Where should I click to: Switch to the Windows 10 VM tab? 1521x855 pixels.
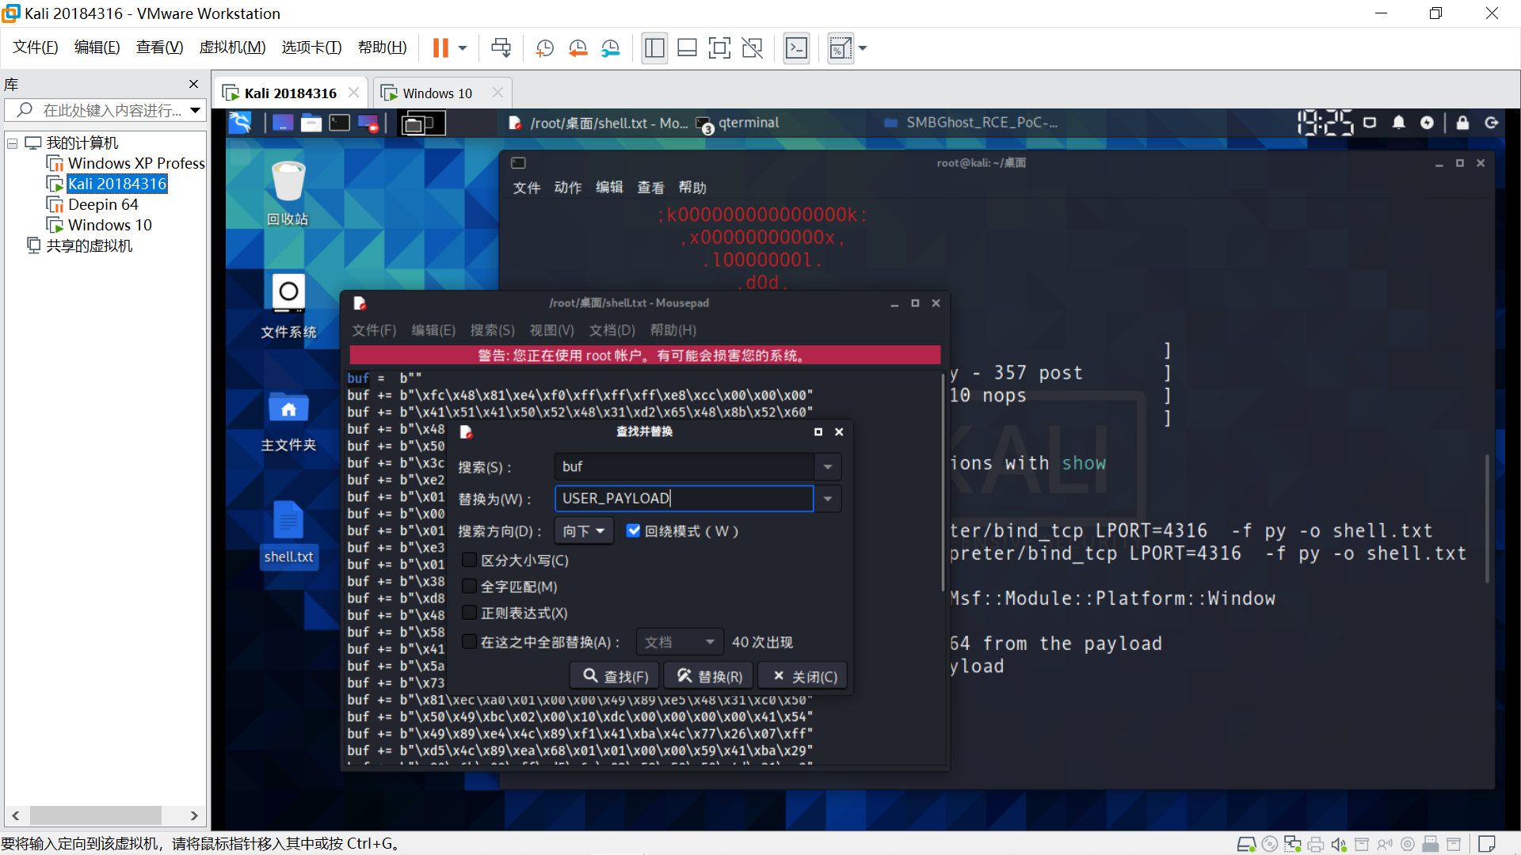click(x=436, y=93)
